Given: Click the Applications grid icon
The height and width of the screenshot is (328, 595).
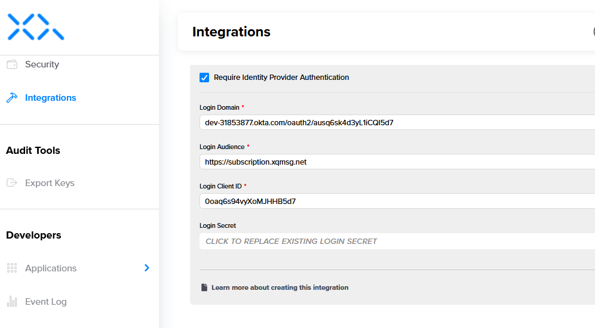Looking at the screenshot, I should point(11,268).
